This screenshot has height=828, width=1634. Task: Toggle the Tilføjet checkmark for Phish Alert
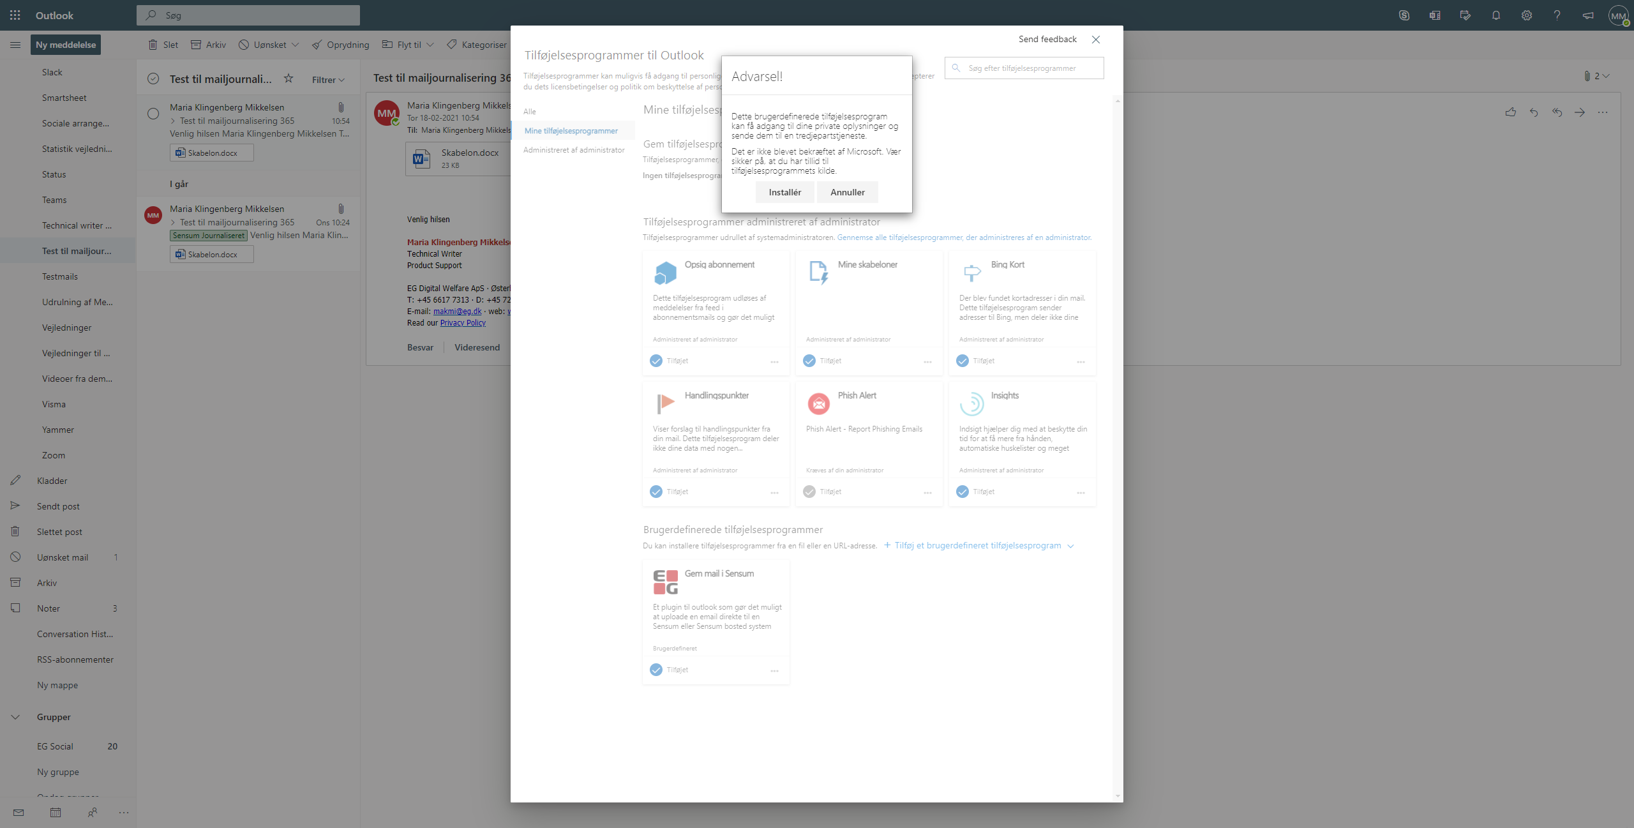(x=809, y=492)
